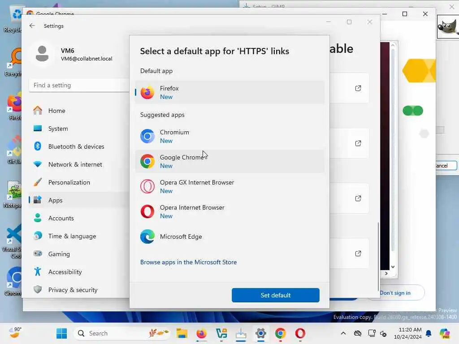Open Accessibility settings

[79, 272]
